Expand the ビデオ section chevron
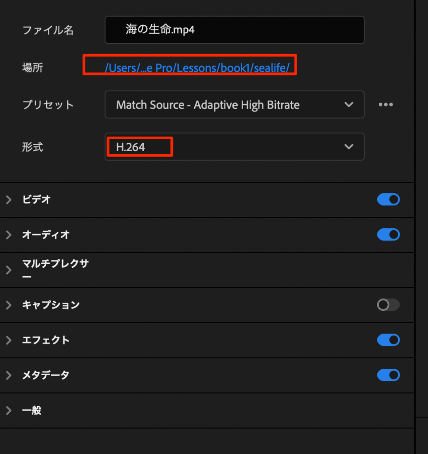428x454 pixels. click(x=8, y=200)
